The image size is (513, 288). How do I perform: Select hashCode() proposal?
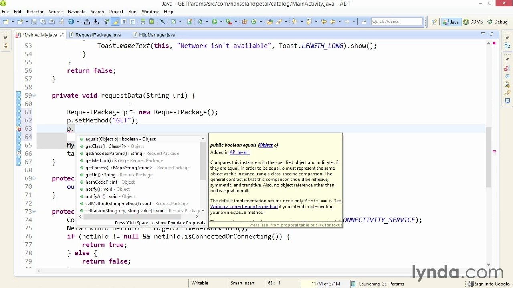pos(139,182)
